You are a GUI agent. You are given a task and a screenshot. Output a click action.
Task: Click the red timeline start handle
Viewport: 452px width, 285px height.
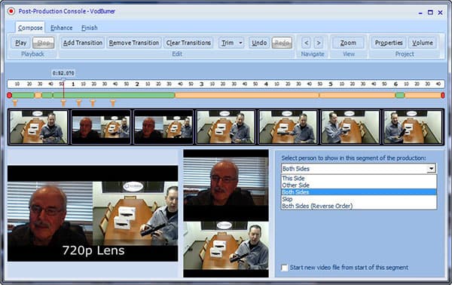coord(9,95)
